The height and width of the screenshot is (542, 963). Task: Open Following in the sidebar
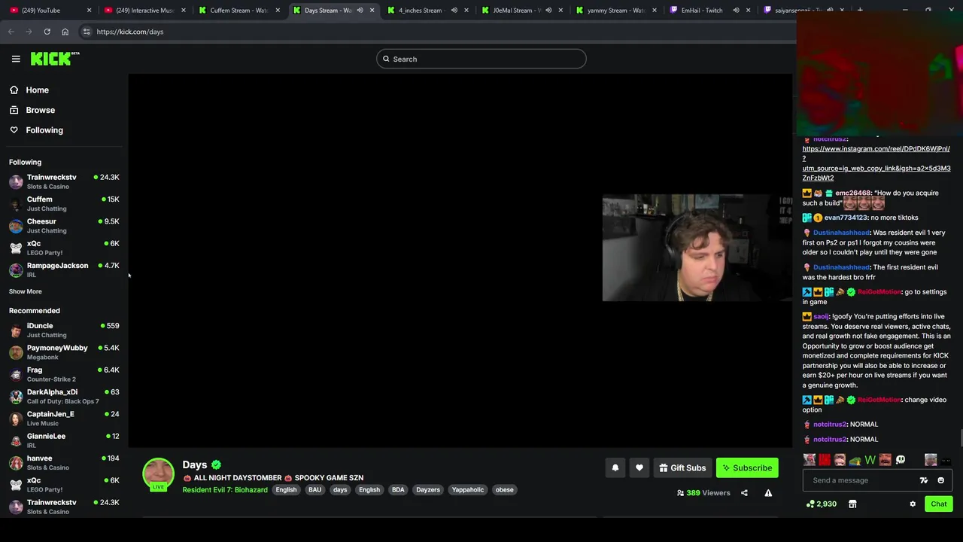(44, 130)
